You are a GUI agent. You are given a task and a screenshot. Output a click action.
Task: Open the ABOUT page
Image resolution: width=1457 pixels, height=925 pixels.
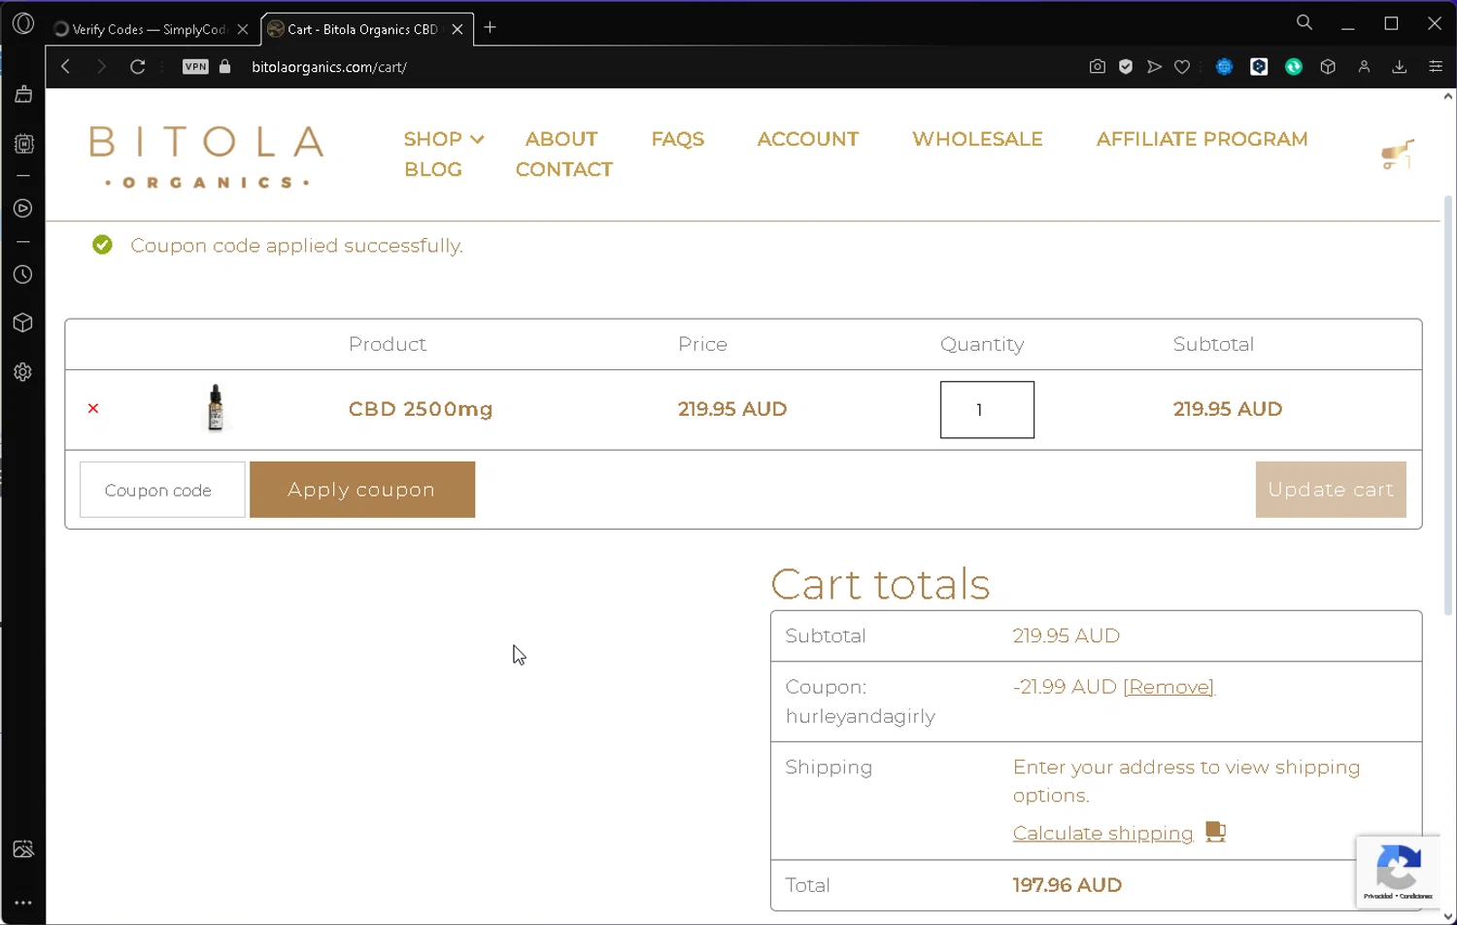561,139
